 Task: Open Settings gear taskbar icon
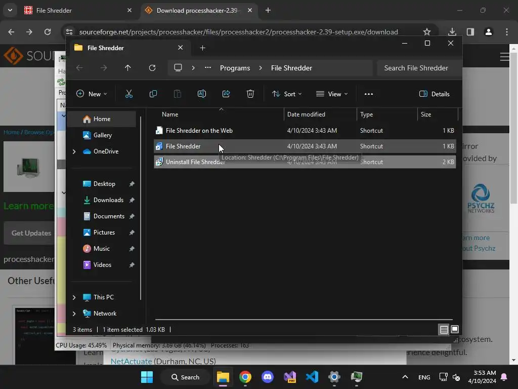click(334, 377)
